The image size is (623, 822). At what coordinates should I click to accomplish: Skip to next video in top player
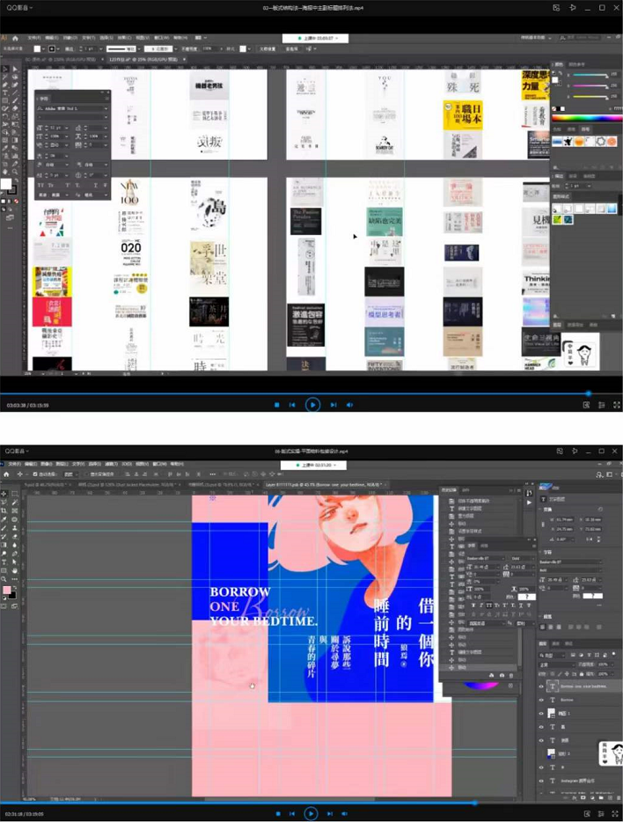pyautogui.click(x=333, y=405)
